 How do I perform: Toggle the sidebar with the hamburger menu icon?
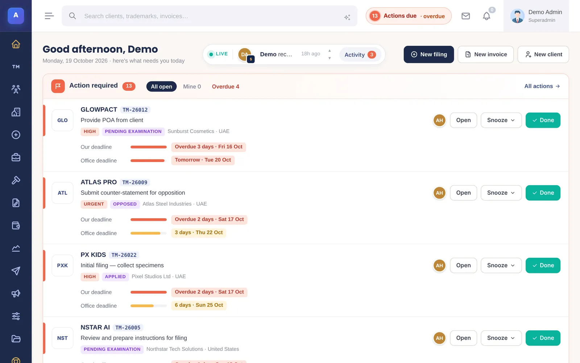pyautogui.click(x=49, y=16)
